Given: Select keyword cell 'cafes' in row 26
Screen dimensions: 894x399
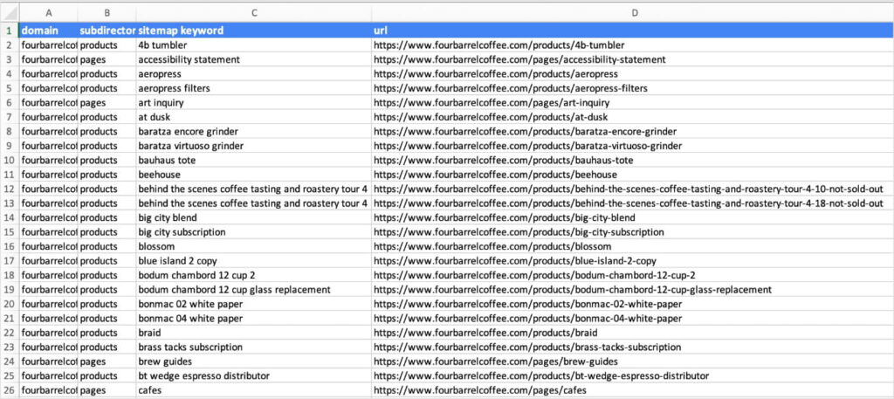Looking at the screenshot, I should tap(254, 390).
